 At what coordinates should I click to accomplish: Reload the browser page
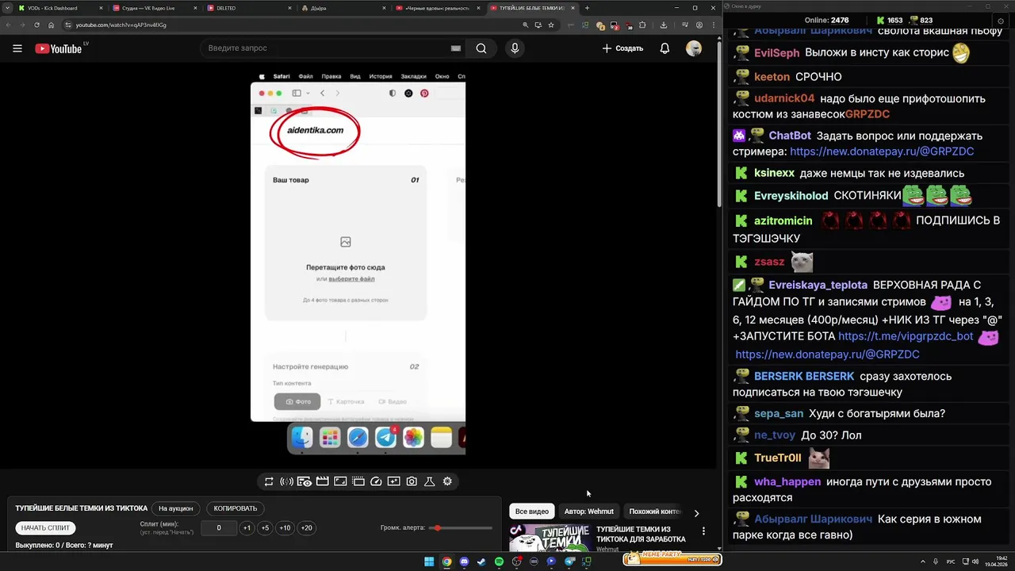[36, 25]
